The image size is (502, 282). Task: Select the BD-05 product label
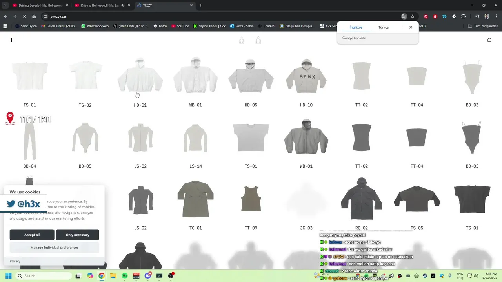tap(85, 166)
